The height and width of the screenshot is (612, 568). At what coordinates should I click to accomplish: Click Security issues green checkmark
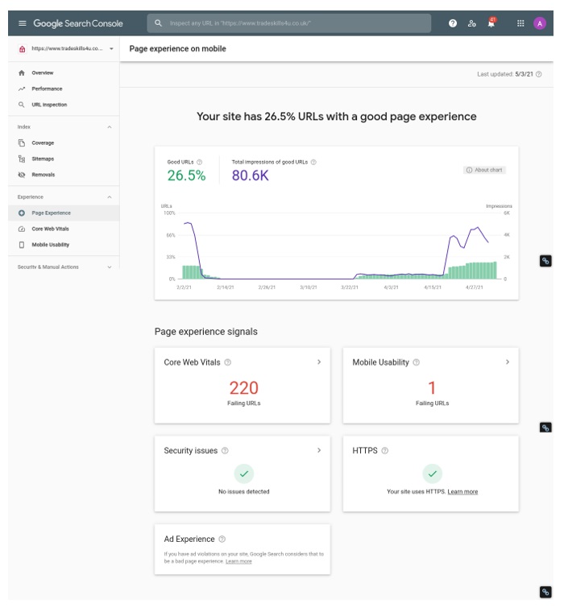point(244,473)
